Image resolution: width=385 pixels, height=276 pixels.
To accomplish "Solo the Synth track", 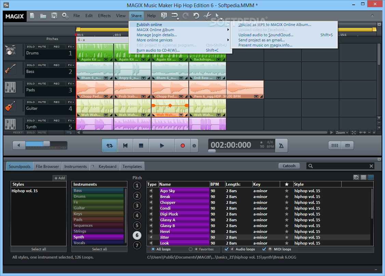I will click(31, 120).
